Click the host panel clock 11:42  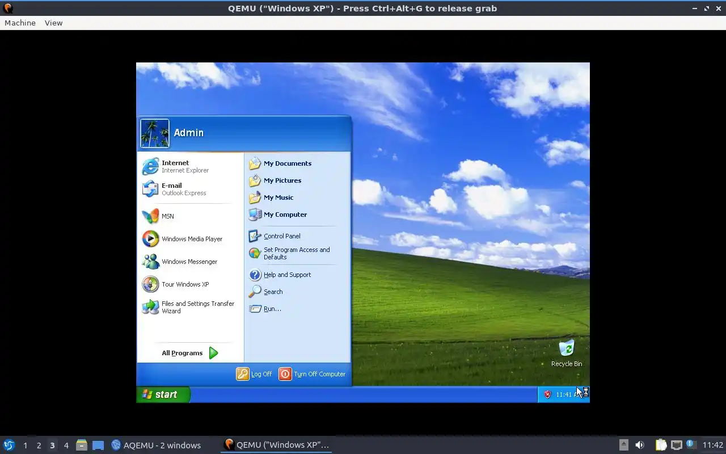(x=713, y=445)
